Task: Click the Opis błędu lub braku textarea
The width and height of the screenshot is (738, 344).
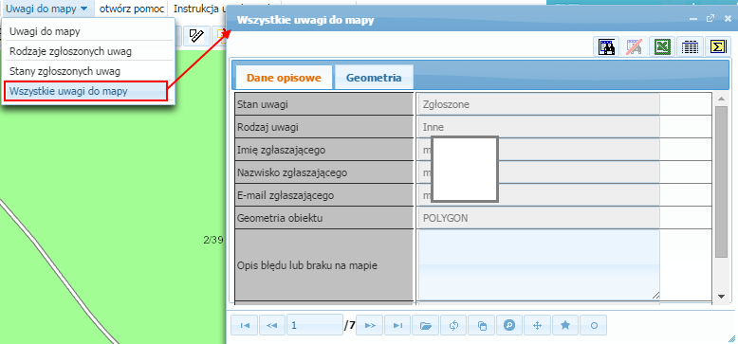Action: [x=538, y=265]
